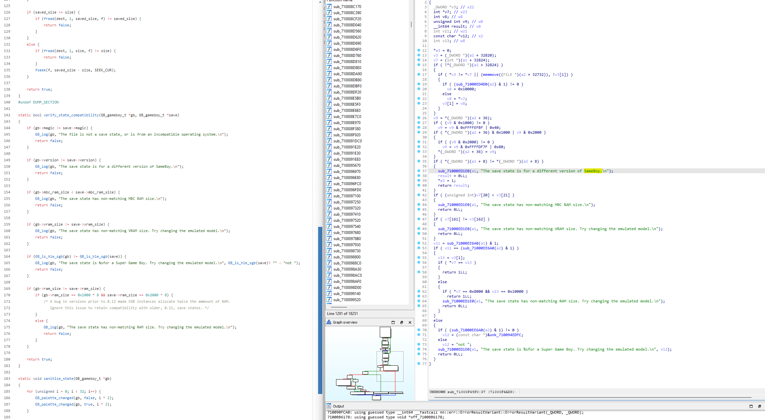Click the highlighted SameBoy word in pseudocode
Image resolution: width=765 pixels, height=420 pixels.
pos(592,171)
